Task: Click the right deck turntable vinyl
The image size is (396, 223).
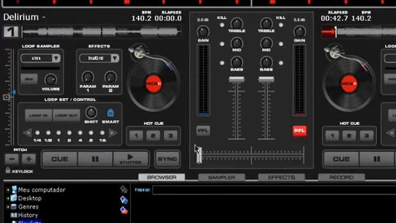Action: pyautogui.click(x=349, y=84)
